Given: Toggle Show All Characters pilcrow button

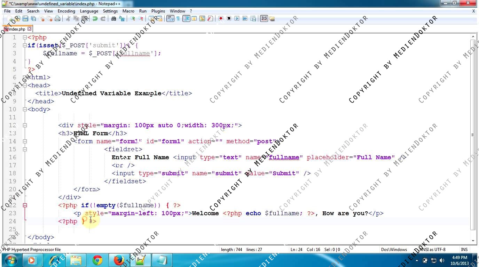Looking at the screenshot, I should pos(178,19).
